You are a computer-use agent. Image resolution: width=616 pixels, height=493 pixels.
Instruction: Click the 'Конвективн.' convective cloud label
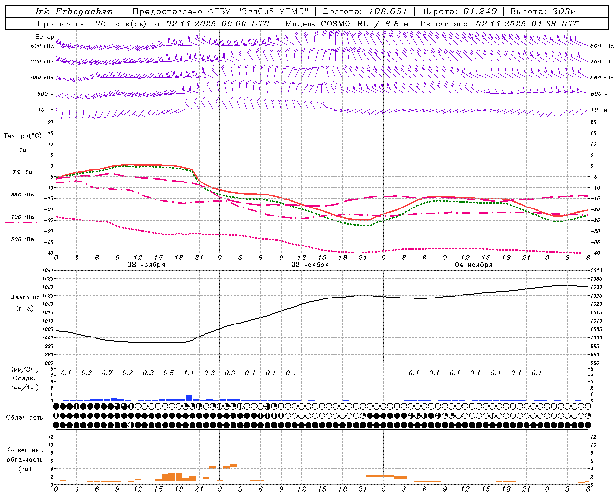tap(25, 450)
